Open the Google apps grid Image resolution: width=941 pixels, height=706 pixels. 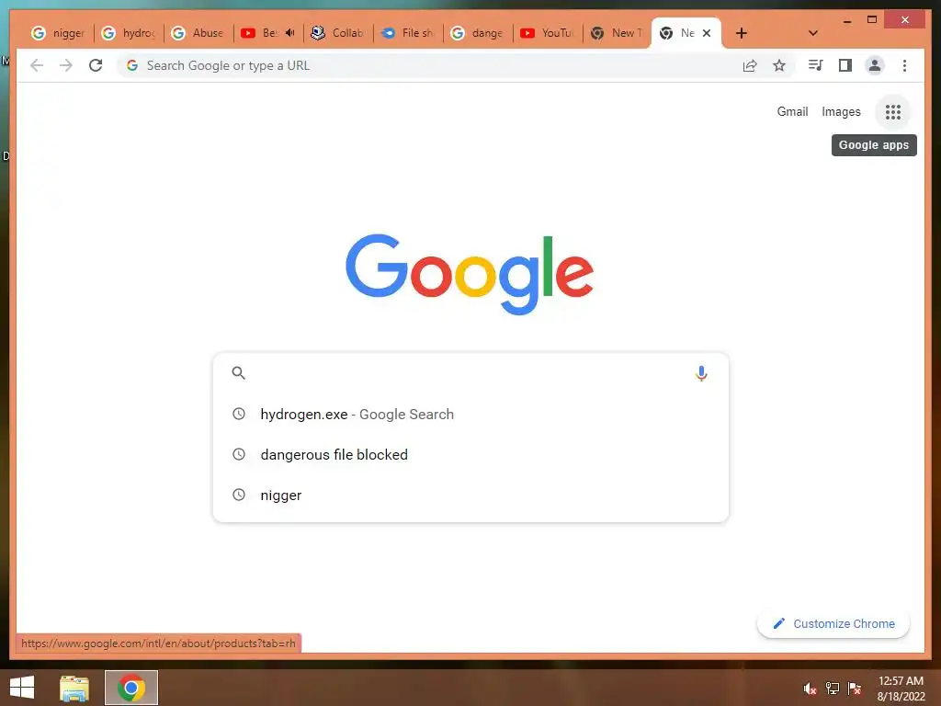point(893,111)
